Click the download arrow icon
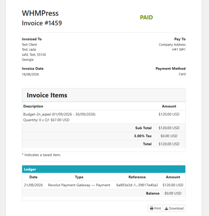Image resolution: width=209 pixels, height=216 pixels. click(167, 208)
